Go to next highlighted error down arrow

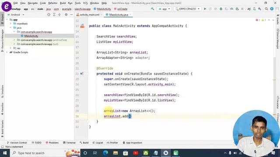point(273,20)
